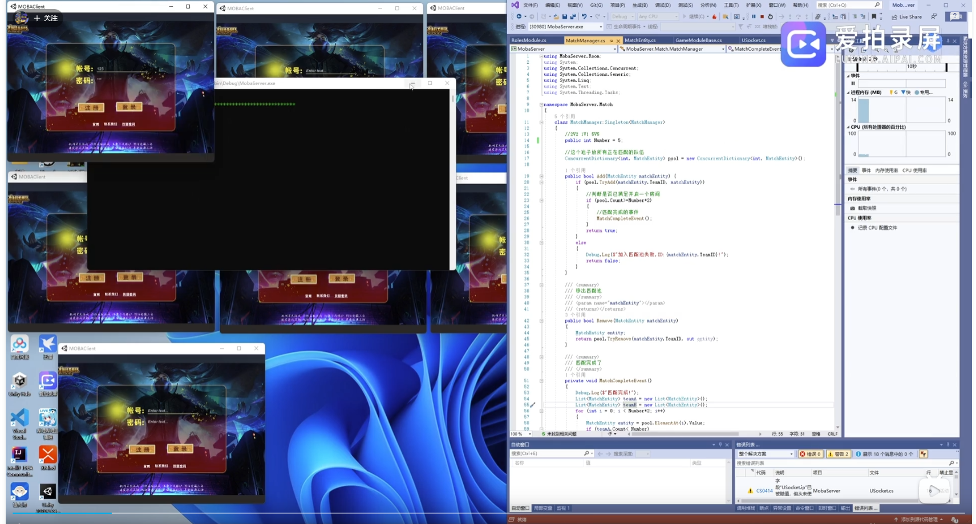
Task: Close the MatchManager.cs tab
Action: tap(618, 41)
